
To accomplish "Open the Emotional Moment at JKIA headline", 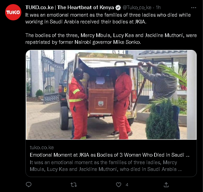I will (109, 155).
